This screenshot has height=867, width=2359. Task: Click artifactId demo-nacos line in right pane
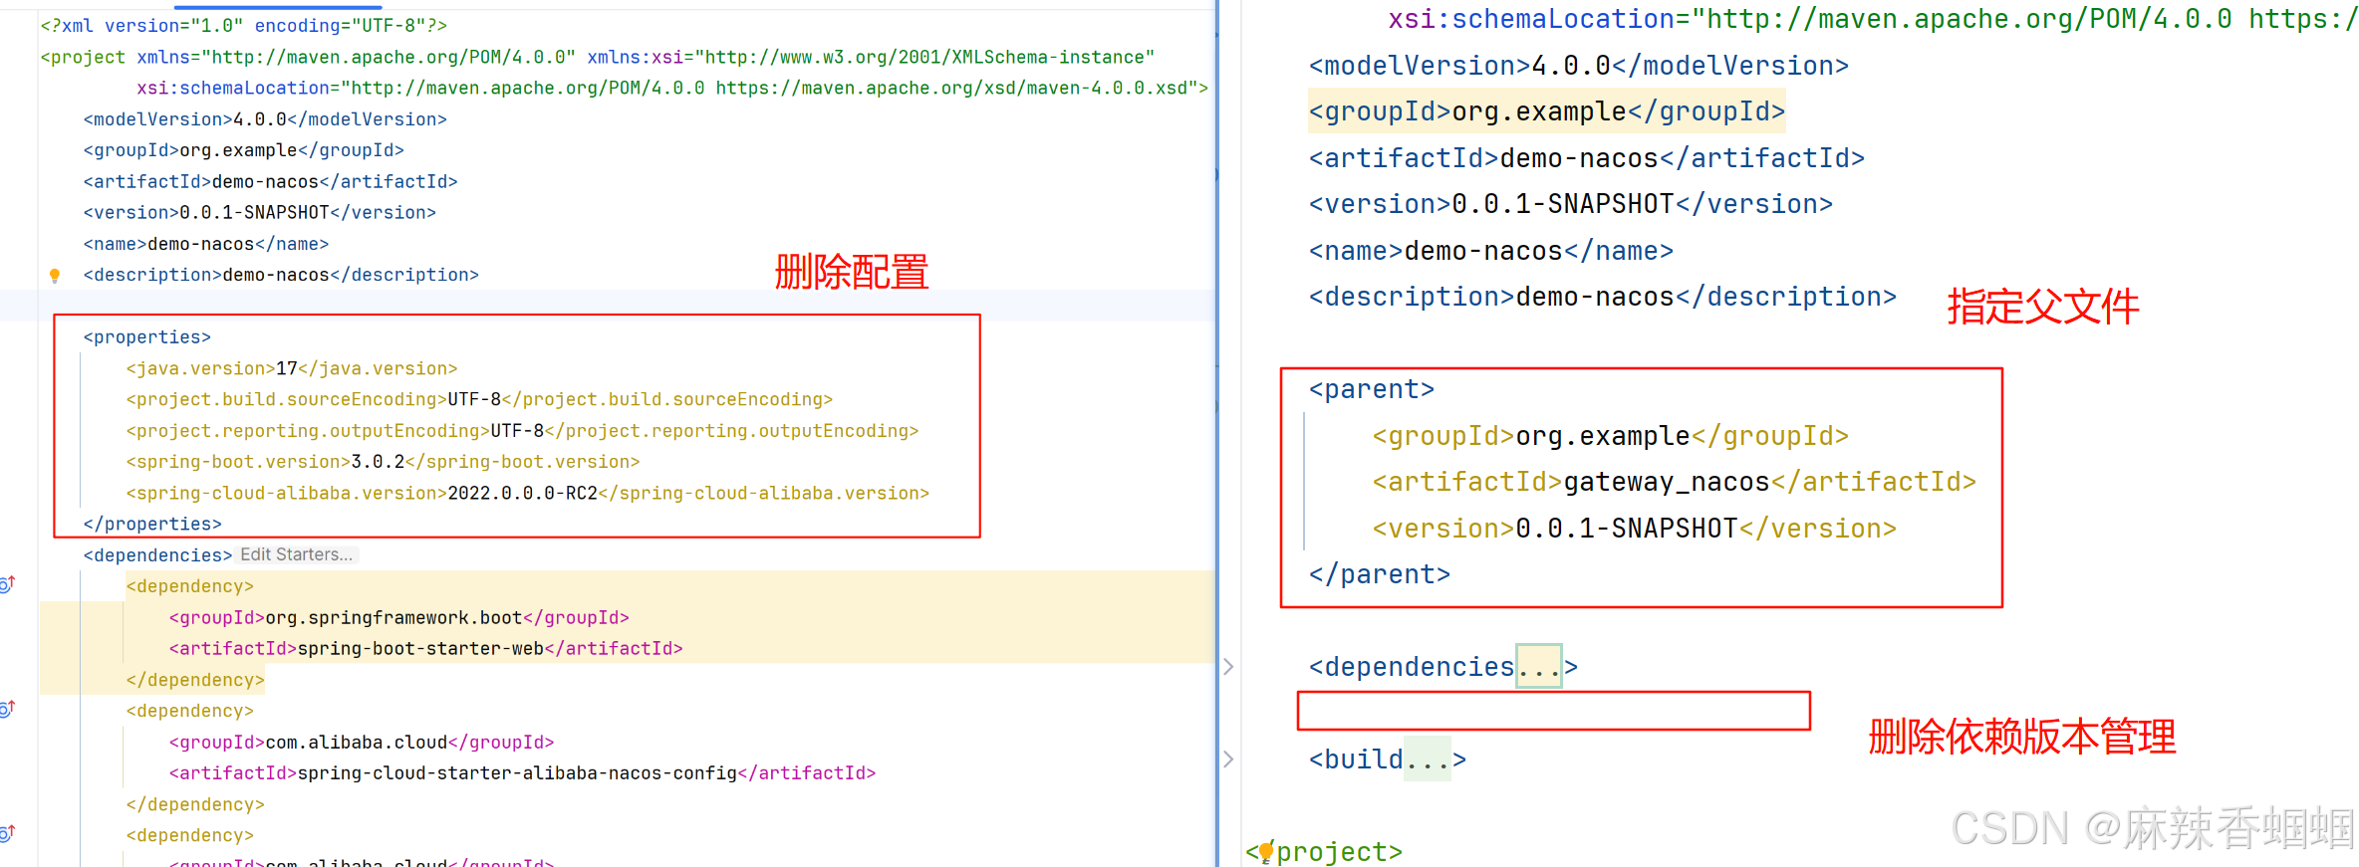pyautogui.click(x=1587, y=158)
